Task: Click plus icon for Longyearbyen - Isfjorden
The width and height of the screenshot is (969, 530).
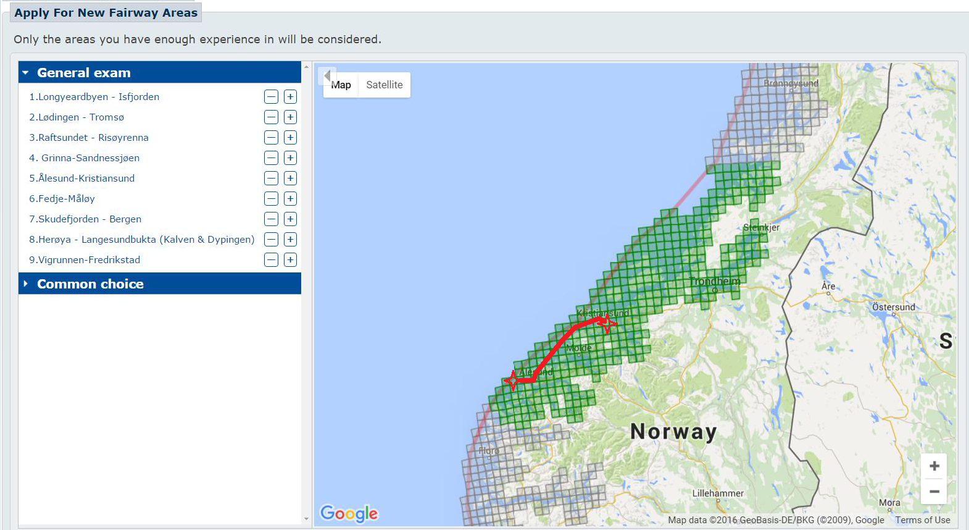Action: (290, 97)
